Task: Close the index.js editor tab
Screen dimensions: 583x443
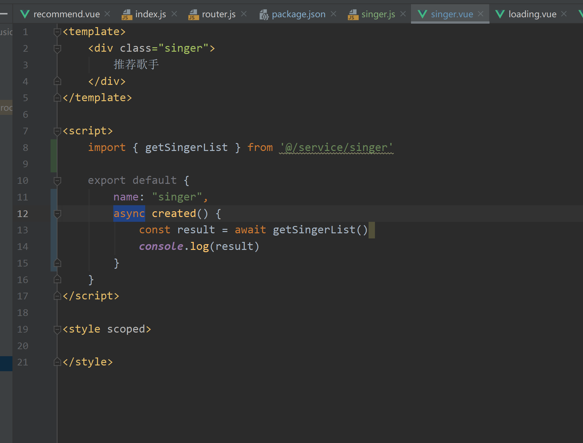Action: (174, 14)
